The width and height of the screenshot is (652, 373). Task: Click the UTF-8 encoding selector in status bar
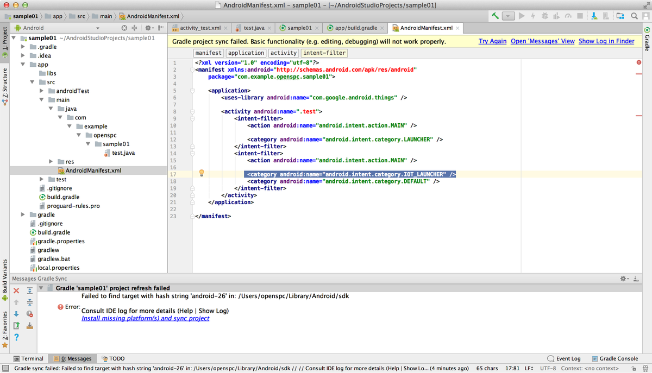tap(548, 368)
